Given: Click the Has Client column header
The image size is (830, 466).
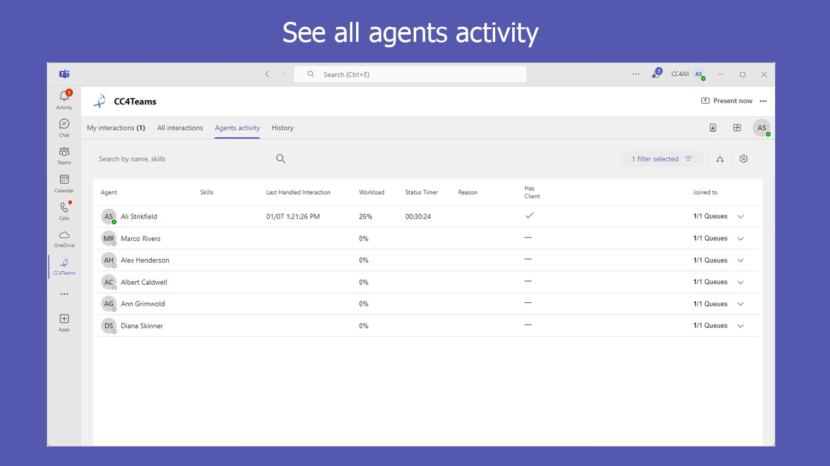Looking at the screenshot, I should pyautogui.click(x=532, y=192).
